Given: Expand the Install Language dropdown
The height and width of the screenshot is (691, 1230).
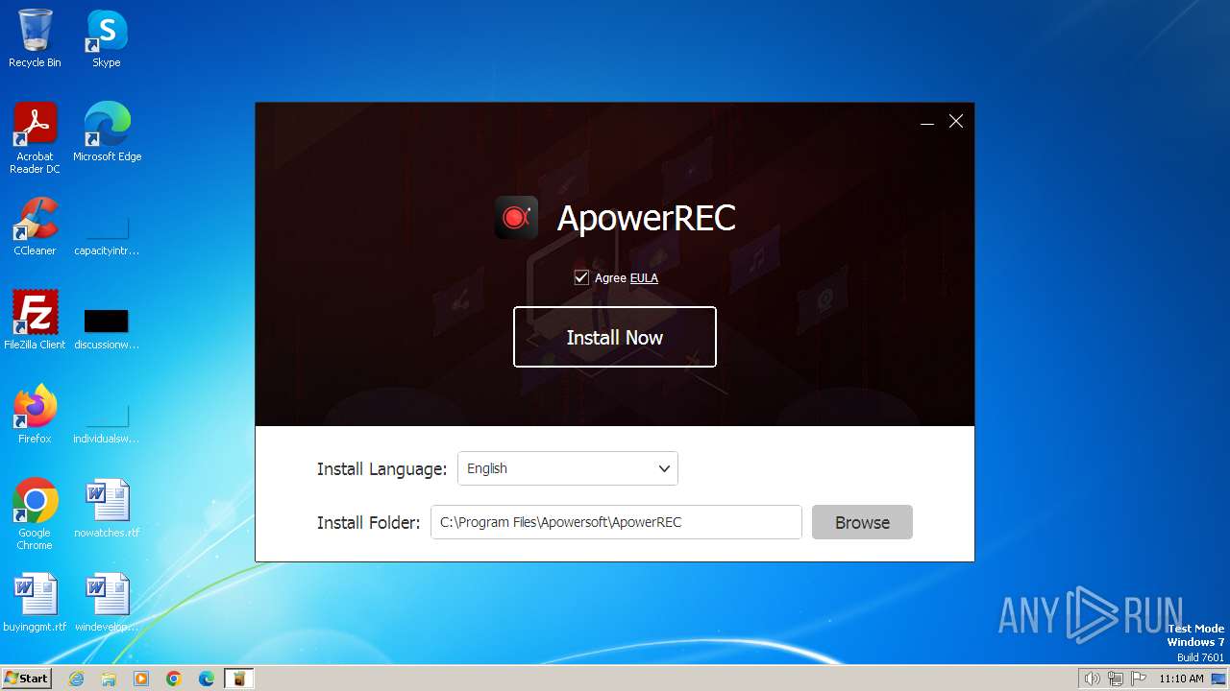Looking at the screenshot, I should point(568,468).
